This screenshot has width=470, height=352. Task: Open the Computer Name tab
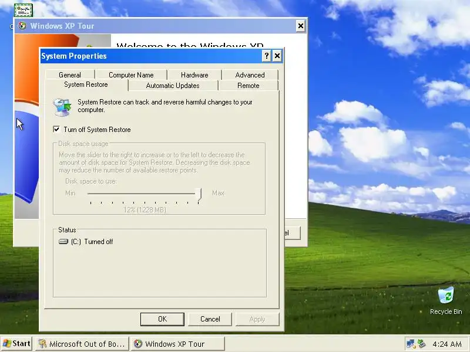131,75
